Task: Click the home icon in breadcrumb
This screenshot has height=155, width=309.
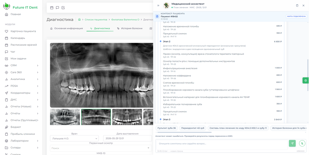Action: tap(80, 20)
